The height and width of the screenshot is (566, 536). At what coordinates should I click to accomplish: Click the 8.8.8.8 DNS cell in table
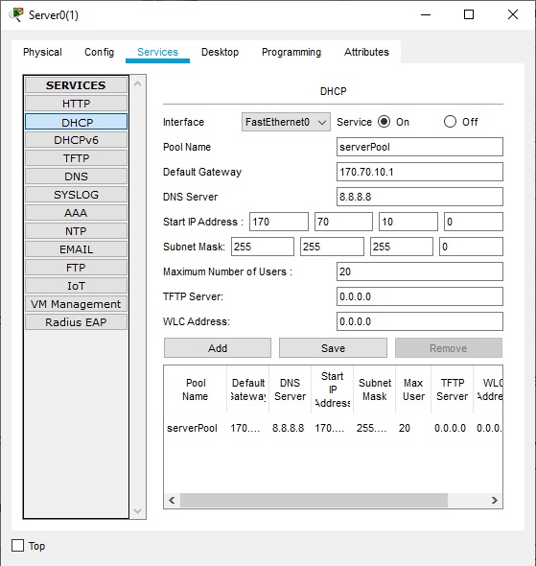point(289,428)
